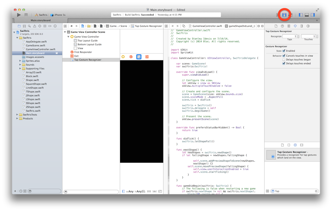Select the Main.storyboard tab
This screenshot has width=332, height=211.
point(40,20)
